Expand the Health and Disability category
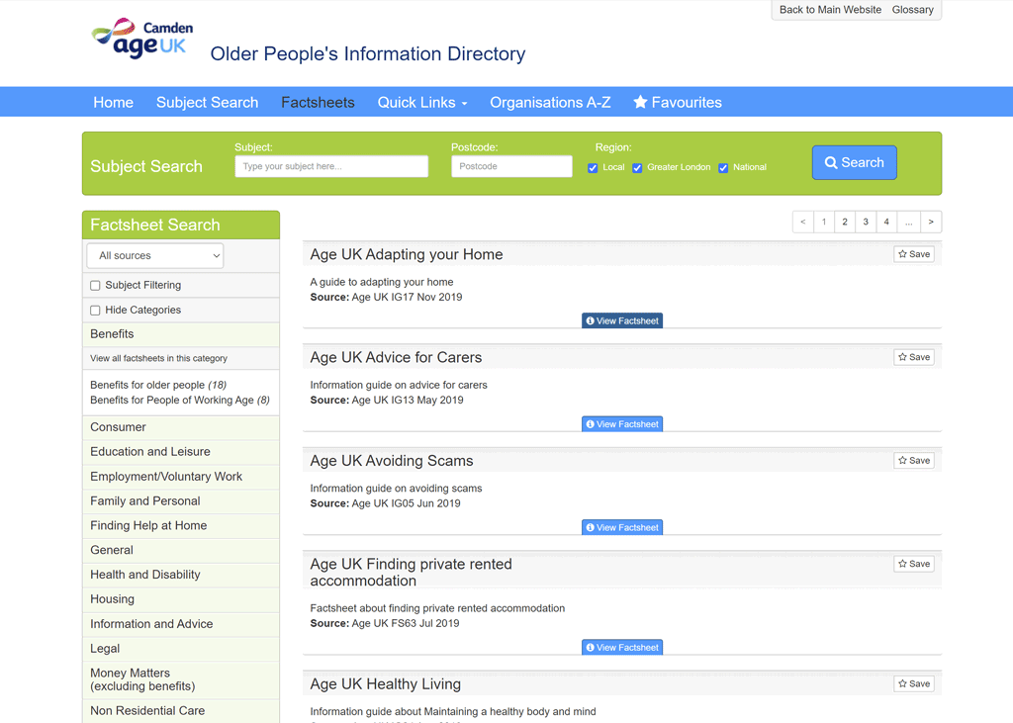 click(x=181, y=575)
